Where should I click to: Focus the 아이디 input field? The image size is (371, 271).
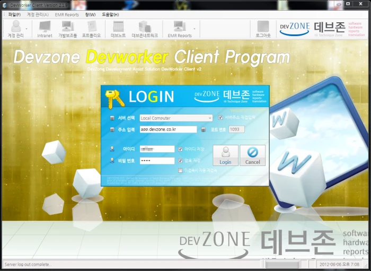coord(157,149)
